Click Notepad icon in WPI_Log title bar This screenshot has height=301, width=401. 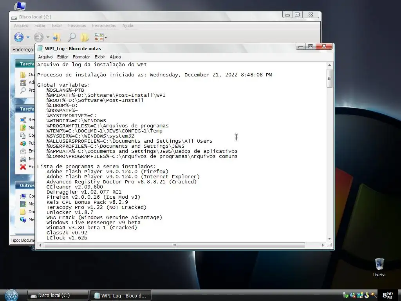coord(40,48)
